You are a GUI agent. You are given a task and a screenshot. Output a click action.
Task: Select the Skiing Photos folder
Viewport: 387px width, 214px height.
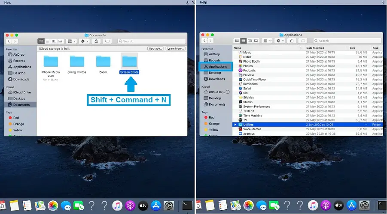[76, 64]
